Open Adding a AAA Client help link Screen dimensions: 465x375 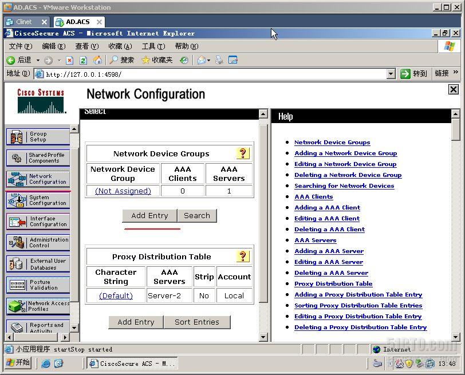click(x=328, y=207)
